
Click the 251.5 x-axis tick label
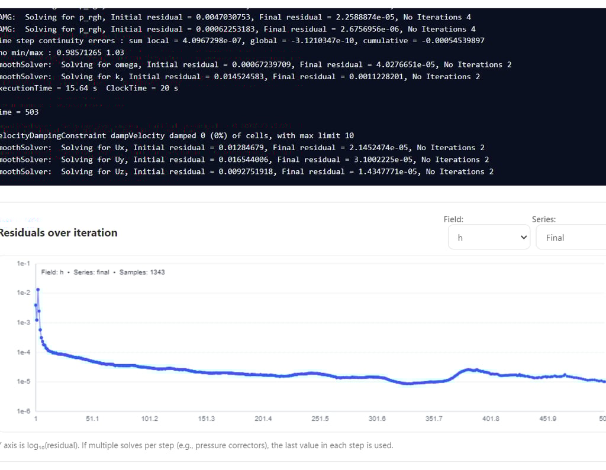(x=320, y=419)
